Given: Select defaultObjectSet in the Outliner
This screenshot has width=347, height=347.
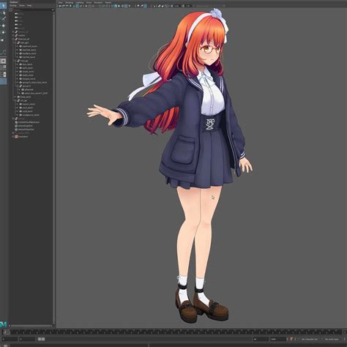Looking at the screenshot, I should click(26, 130).
